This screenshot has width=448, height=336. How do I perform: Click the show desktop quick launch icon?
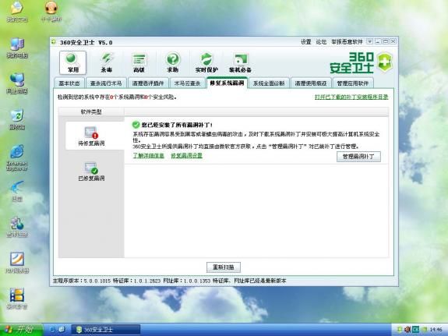(62, 330)
